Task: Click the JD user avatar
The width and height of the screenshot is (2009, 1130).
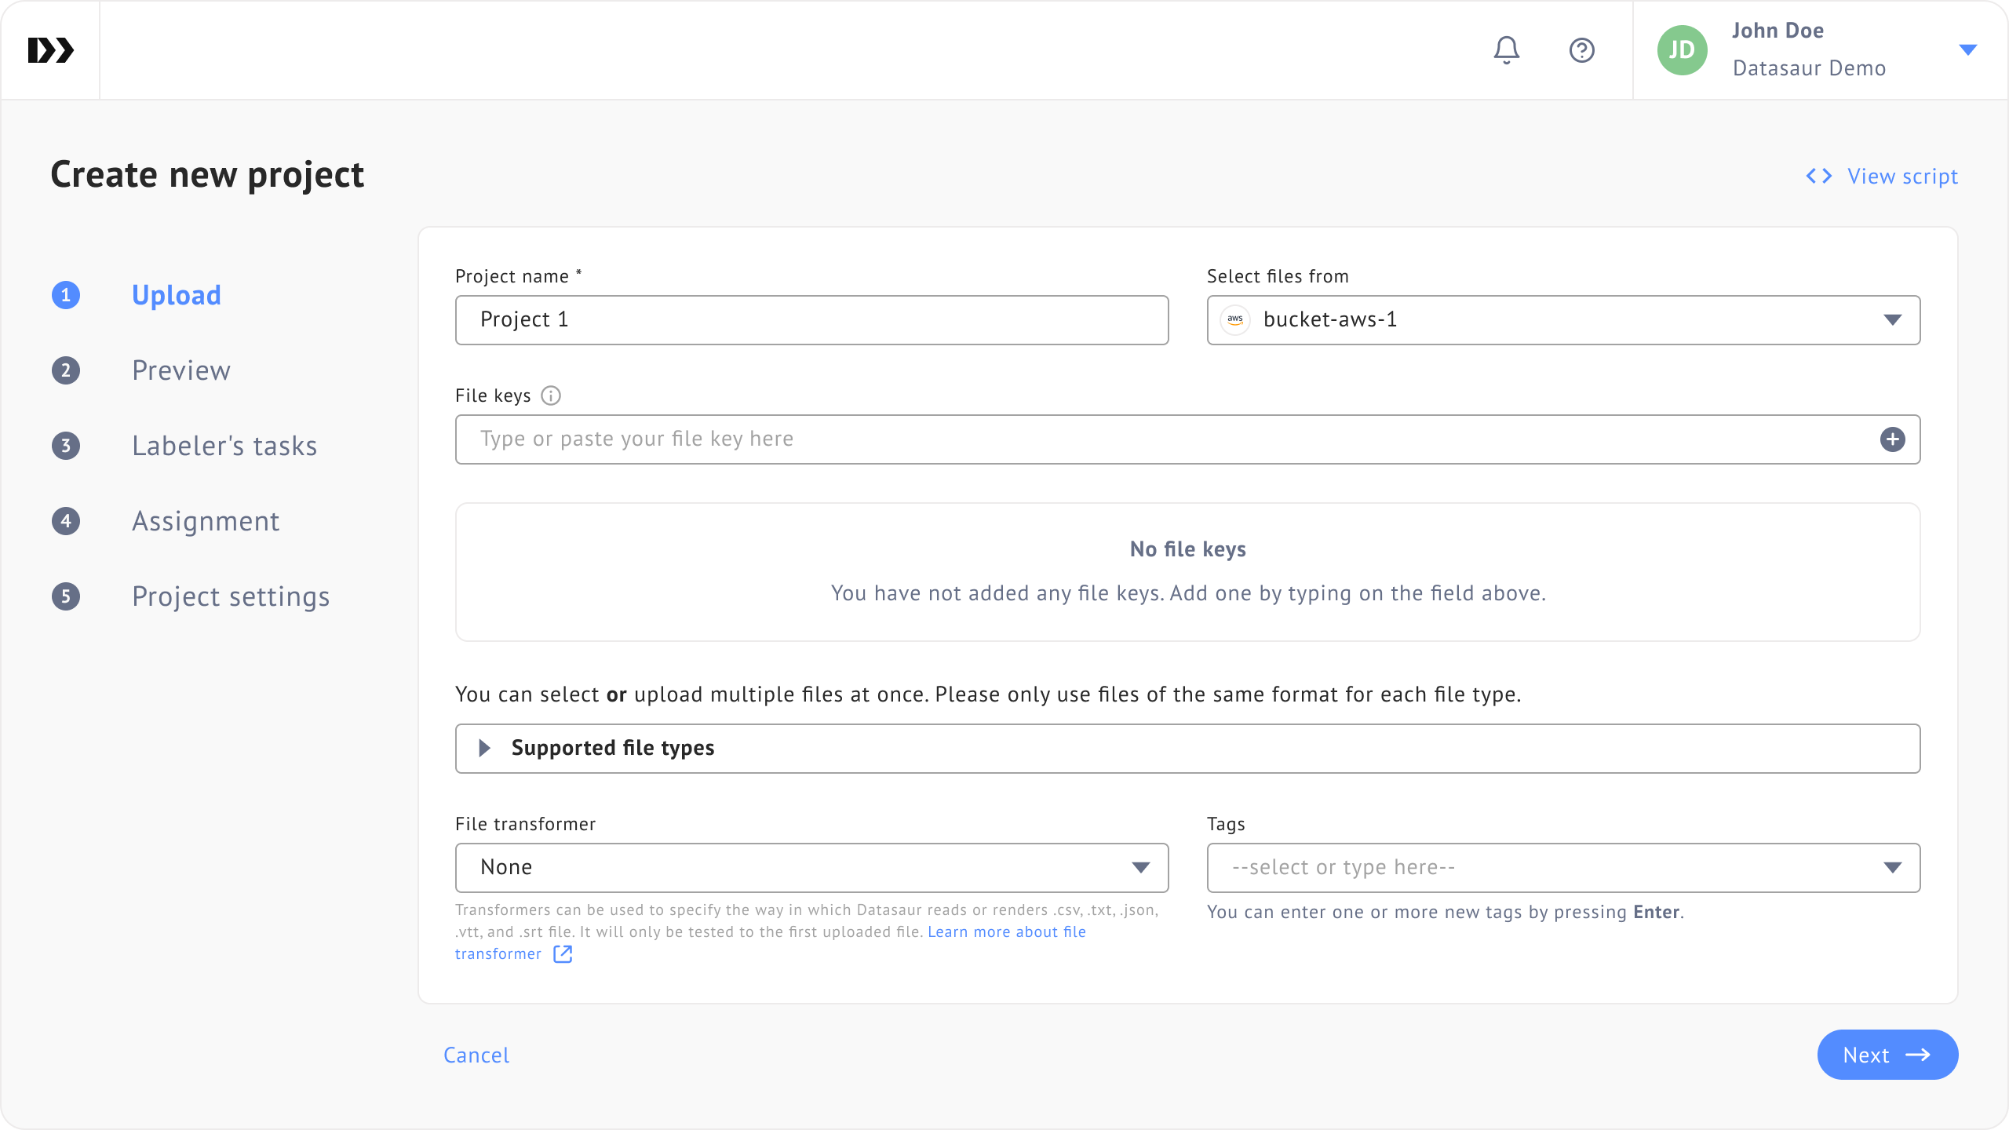Action: point(1682,50)
